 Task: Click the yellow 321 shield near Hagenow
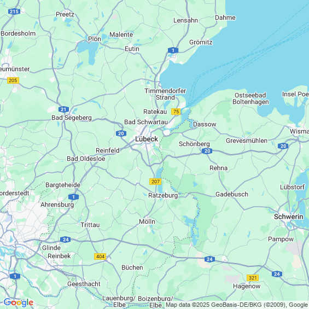(x=253, y=278)
